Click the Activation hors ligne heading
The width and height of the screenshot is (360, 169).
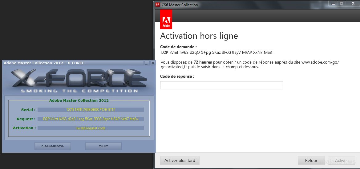click(199, 36)
